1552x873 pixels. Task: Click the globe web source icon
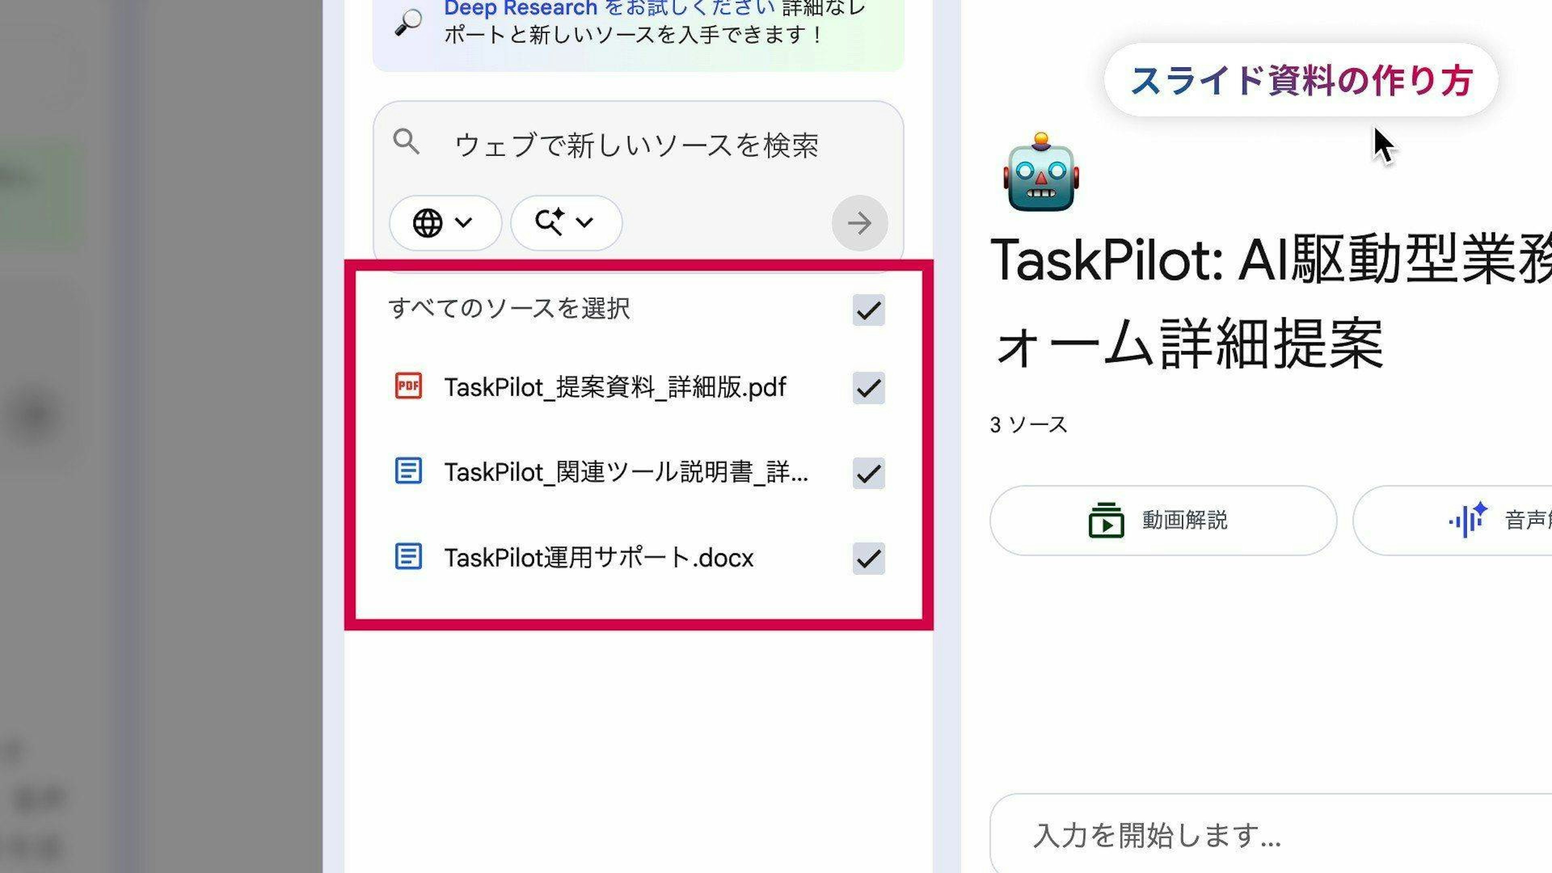point(427,223)
